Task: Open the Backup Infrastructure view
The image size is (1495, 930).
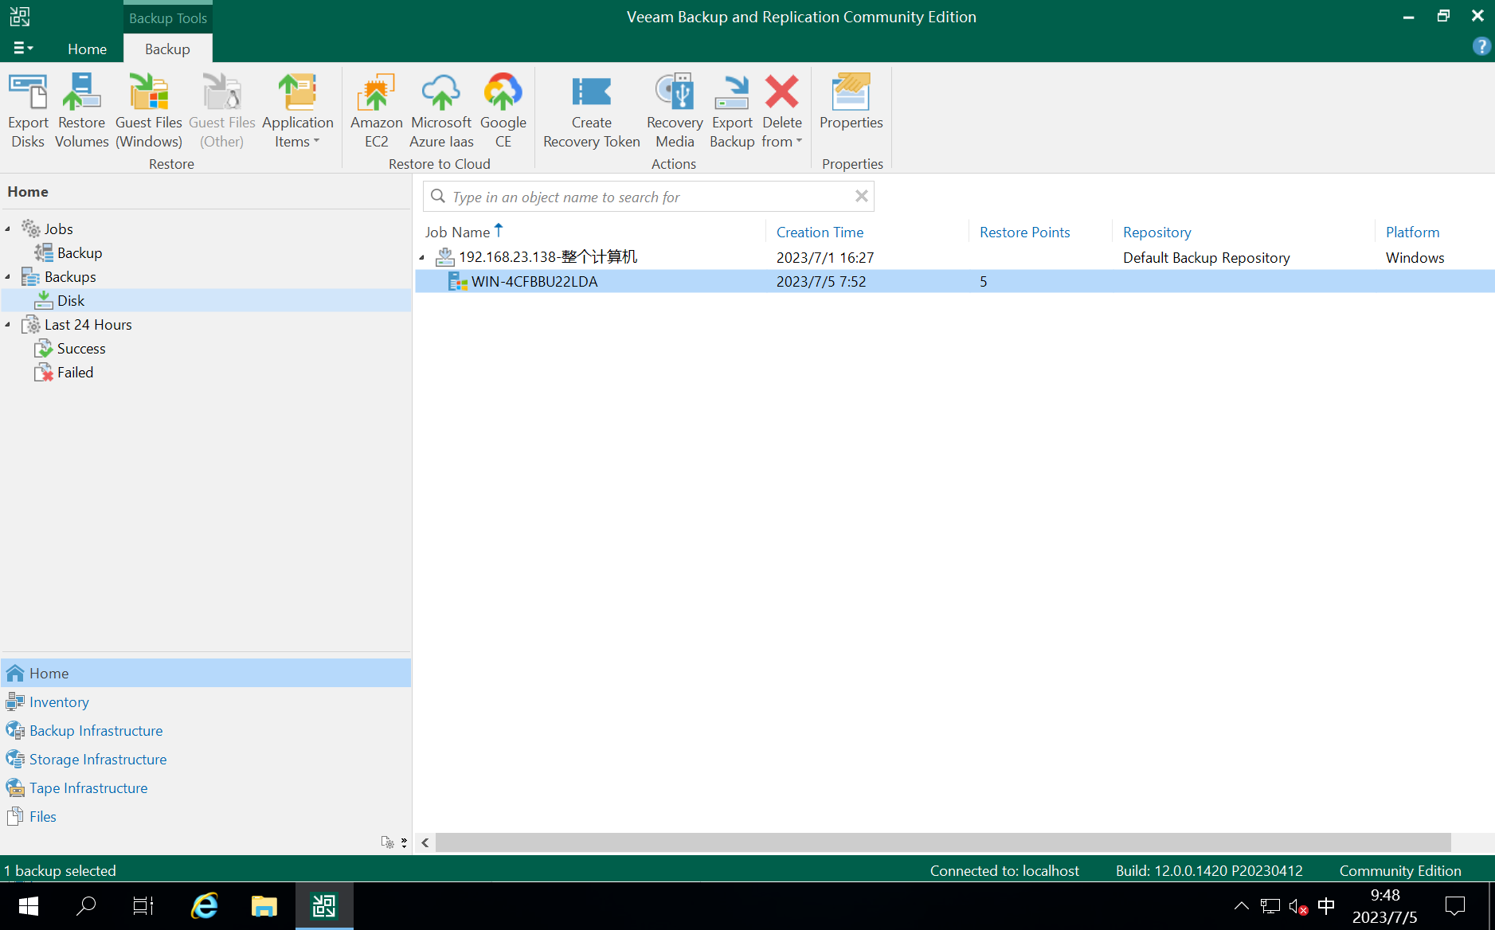Action: click(206, 730)
